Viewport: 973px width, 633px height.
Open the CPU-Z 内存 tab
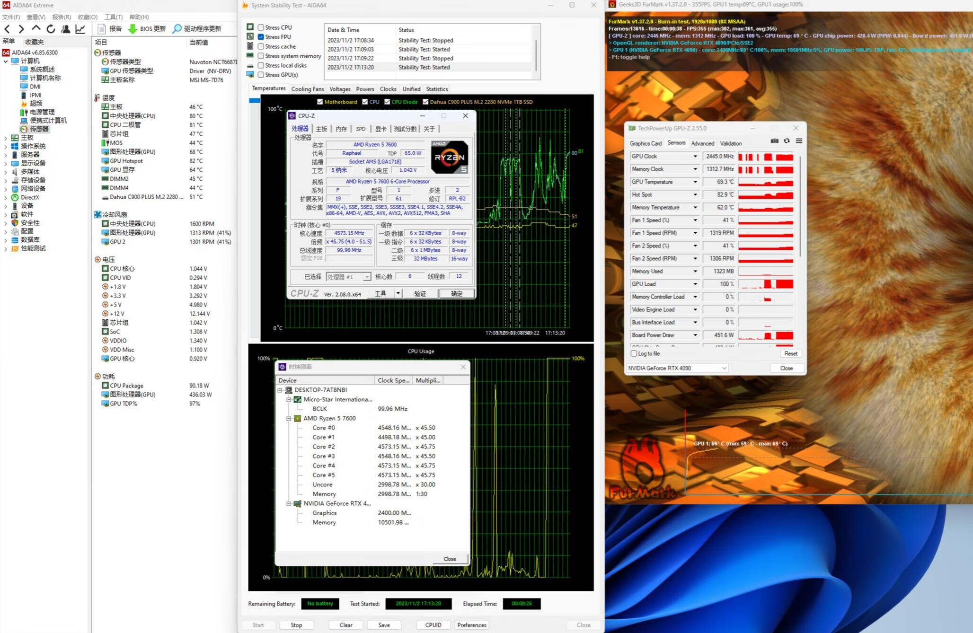coord(341,129)
